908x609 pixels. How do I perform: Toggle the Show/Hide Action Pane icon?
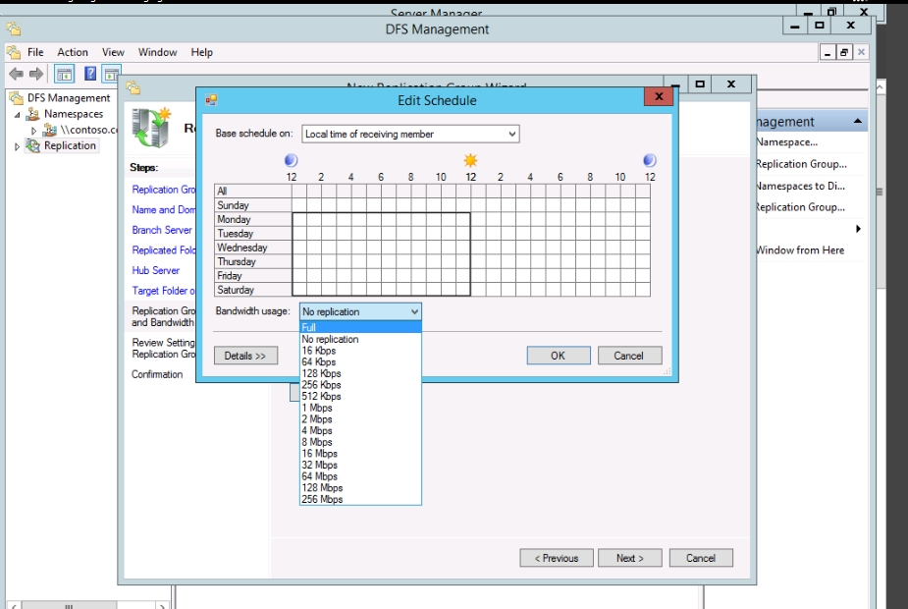coord(111,74)
